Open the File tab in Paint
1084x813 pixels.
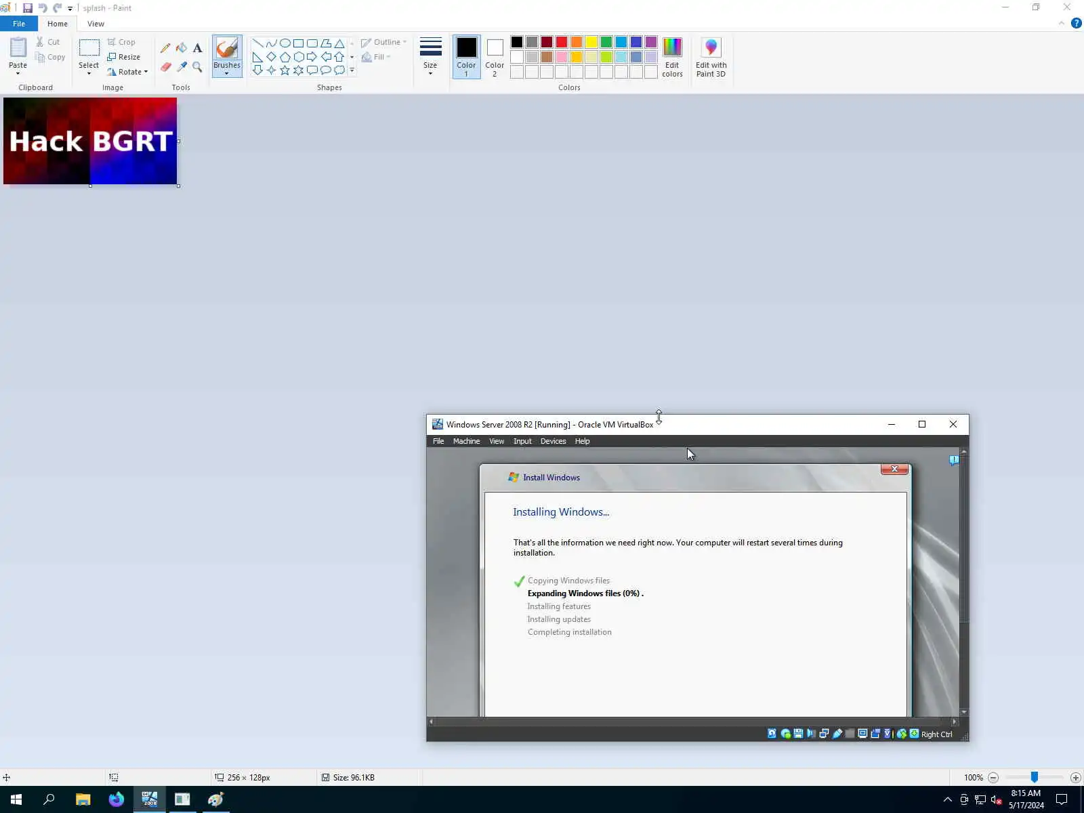[19, 24]
